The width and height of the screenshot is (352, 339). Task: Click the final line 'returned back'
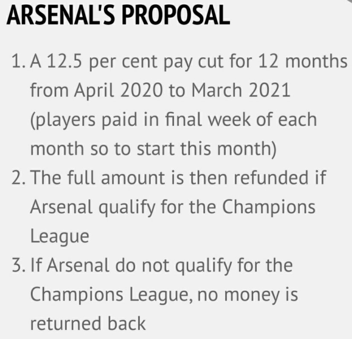tap(87, 323)
